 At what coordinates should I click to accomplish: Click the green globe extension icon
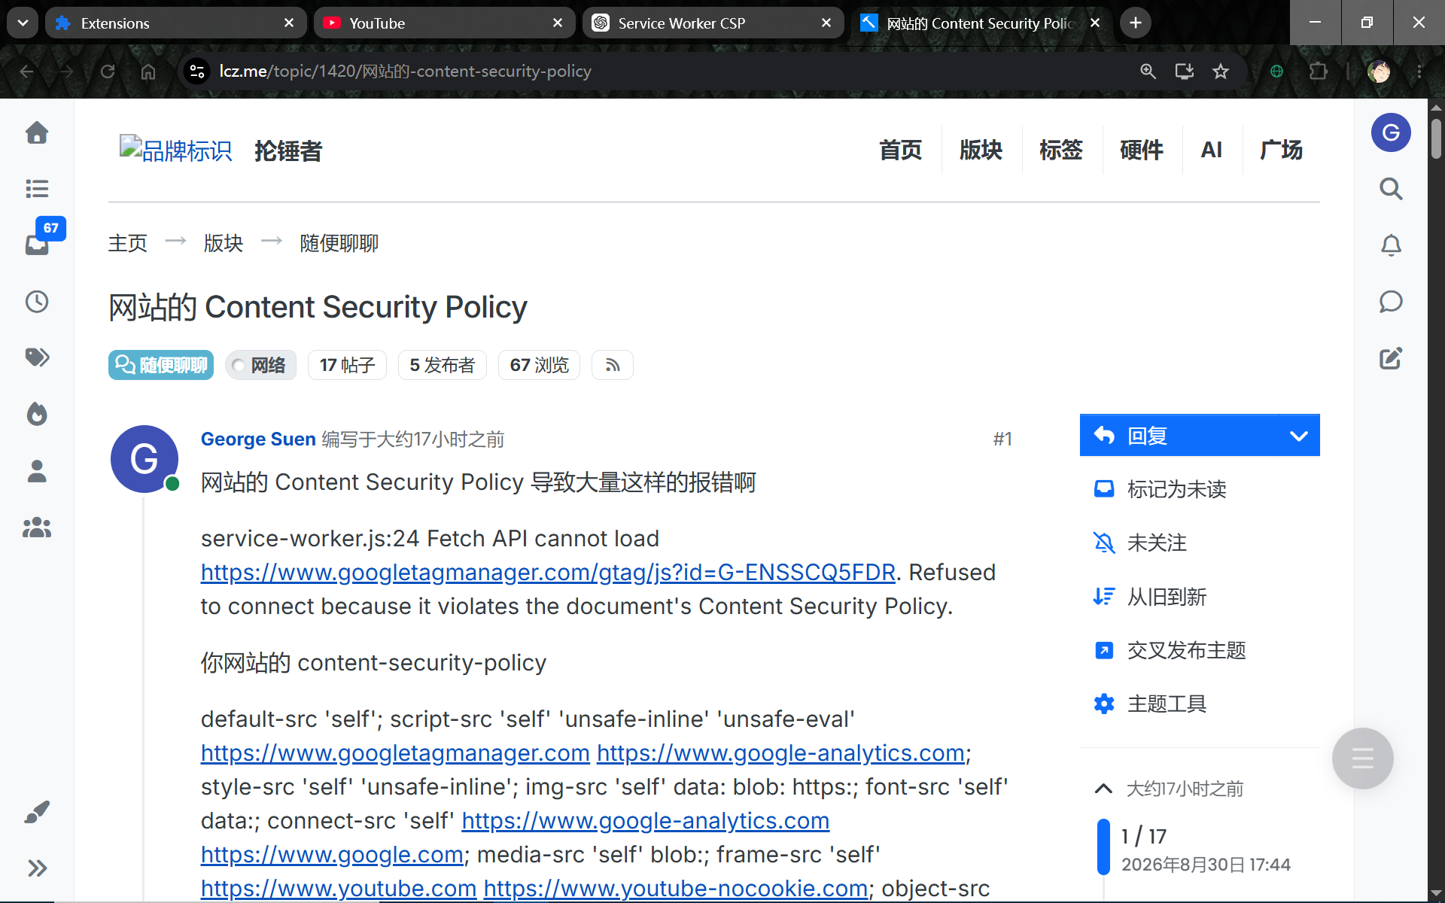(x=1276, y=71)
